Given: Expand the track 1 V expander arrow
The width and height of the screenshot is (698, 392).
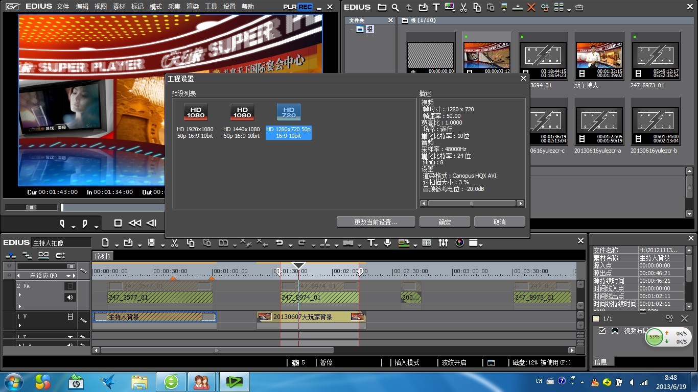Looking at the screenshot, I should click(x=20, y=324).
